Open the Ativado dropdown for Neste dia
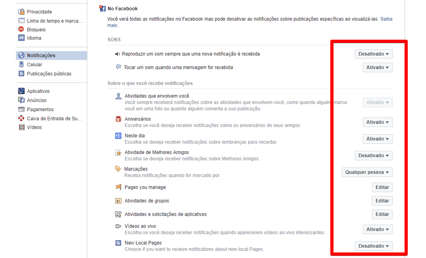 [378, 139]
